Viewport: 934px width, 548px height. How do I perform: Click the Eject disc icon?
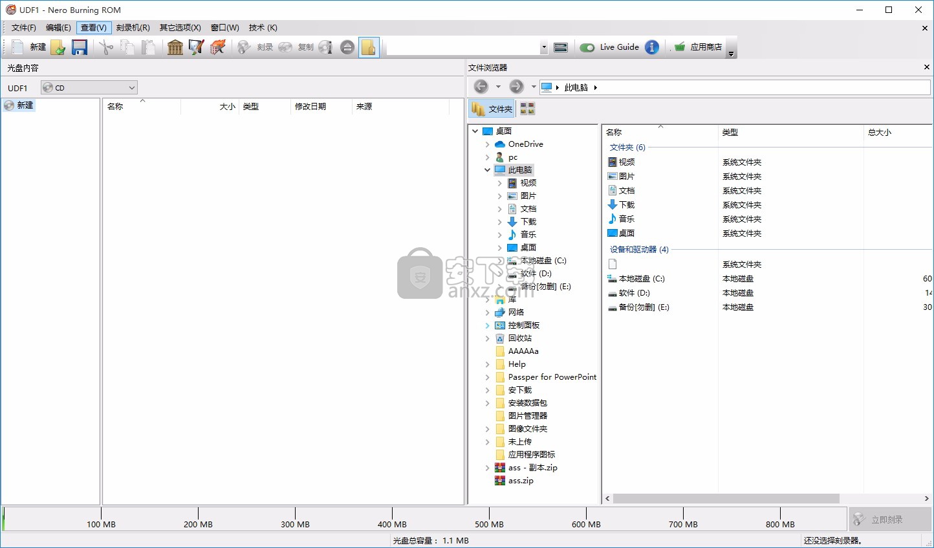[x=347, y=47]
